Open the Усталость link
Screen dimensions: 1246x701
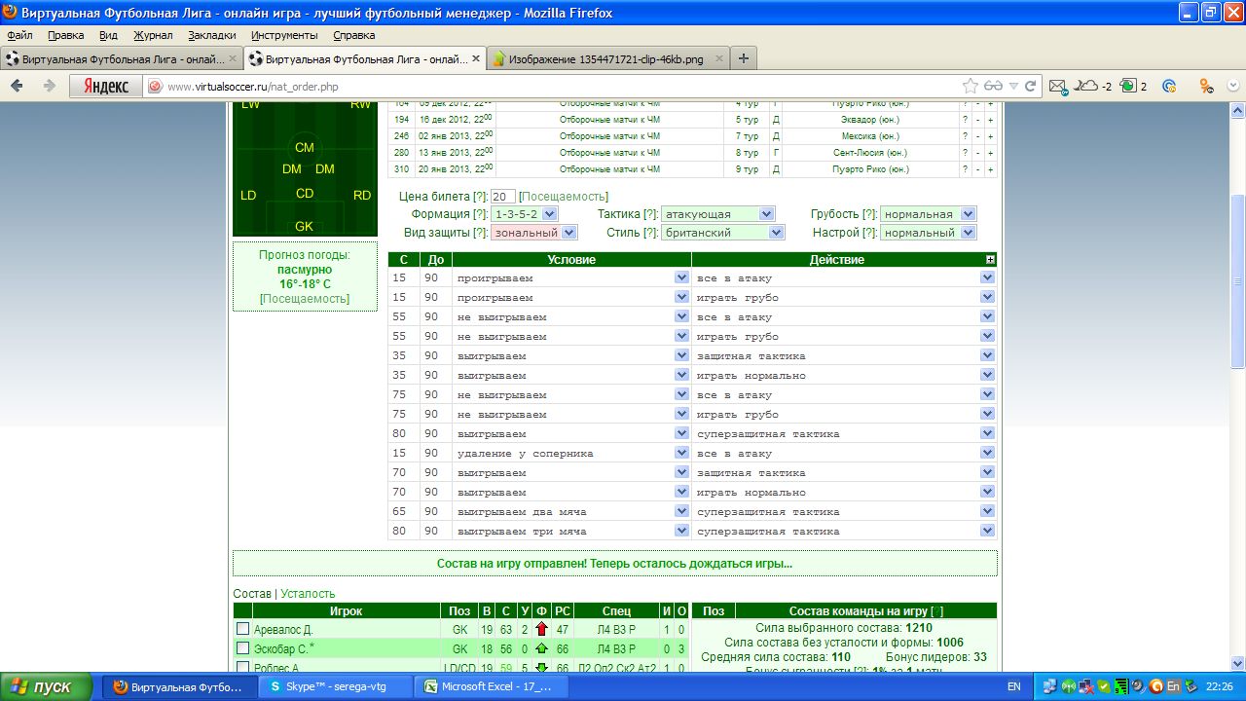[x=308, y=593]
